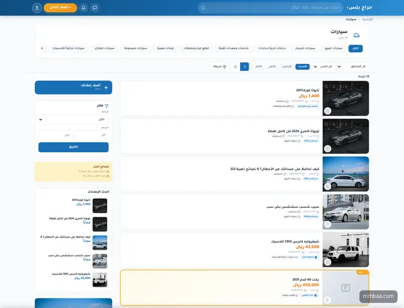Open the كيف تحافظ على غسالتك listing title
Viewport: 404px width, 308px height.
[274, 169]
